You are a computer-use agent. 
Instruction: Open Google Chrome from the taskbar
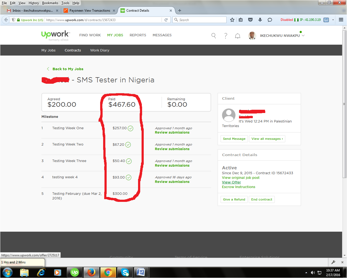tap(108, 272)
